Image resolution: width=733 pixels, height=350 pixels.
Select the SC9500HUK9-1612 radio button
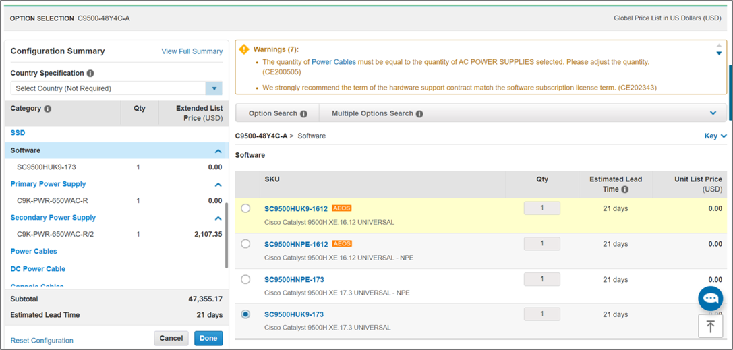point(245,208)
